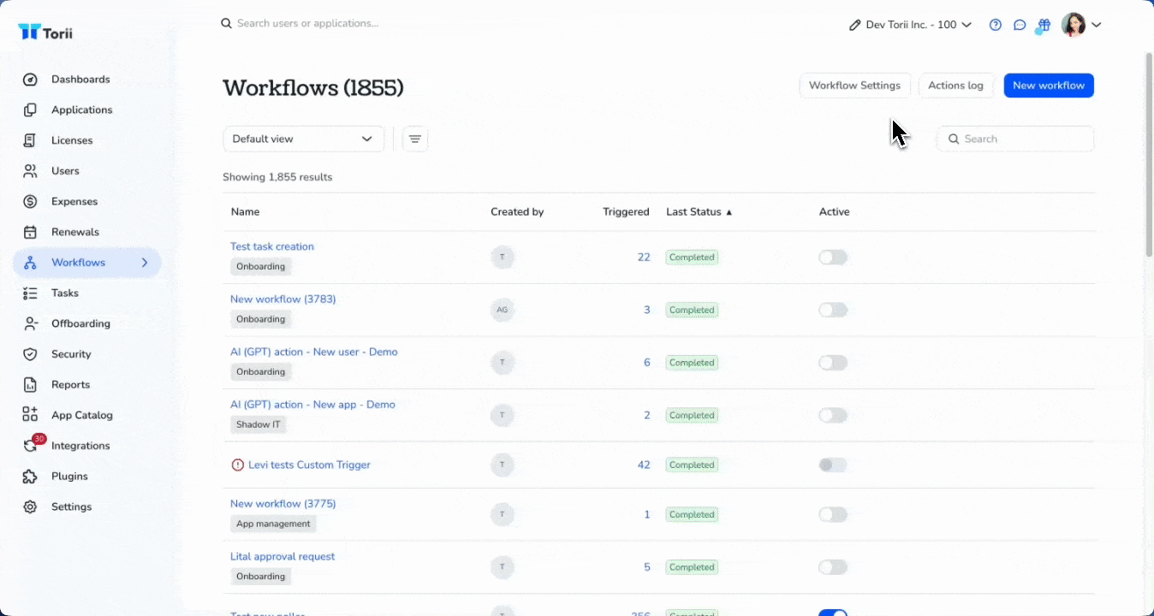Click the Users sidebar icon

click(x=30, y=171)
